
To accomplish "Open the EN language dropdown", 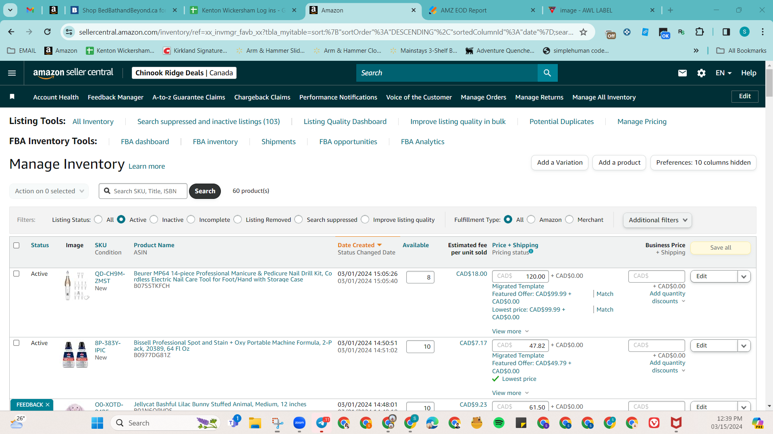I will [x=723, y=73].
